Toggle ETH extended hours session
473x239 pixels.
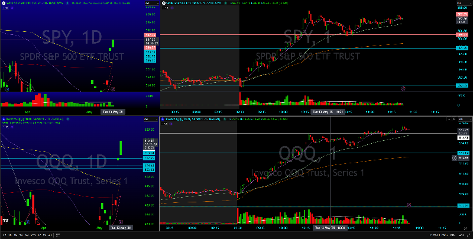tap(453, 235)
